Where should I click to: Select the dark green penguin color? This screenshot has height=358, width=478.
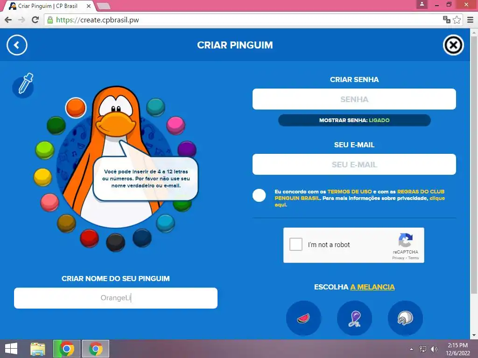pyautogui.click(x=56, y=125)
